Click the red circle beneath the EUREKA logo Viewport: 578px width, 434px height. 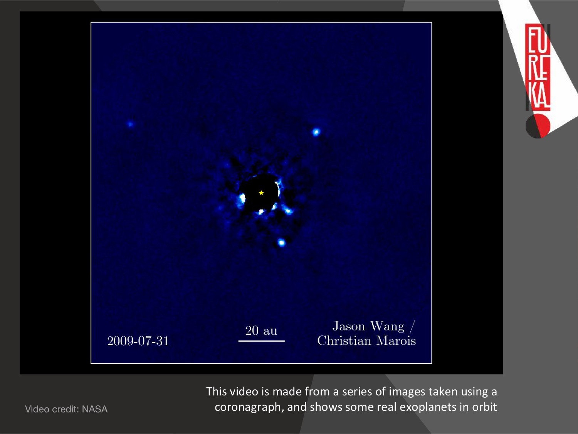point(538,126)
